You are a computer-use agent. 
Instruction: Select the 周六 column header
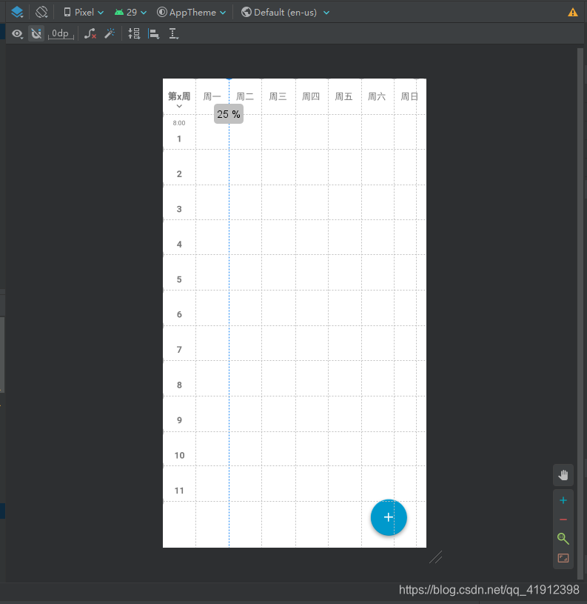tap(377, 96)
